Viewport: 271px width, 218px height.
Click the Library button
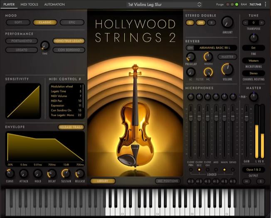point(103,181)
